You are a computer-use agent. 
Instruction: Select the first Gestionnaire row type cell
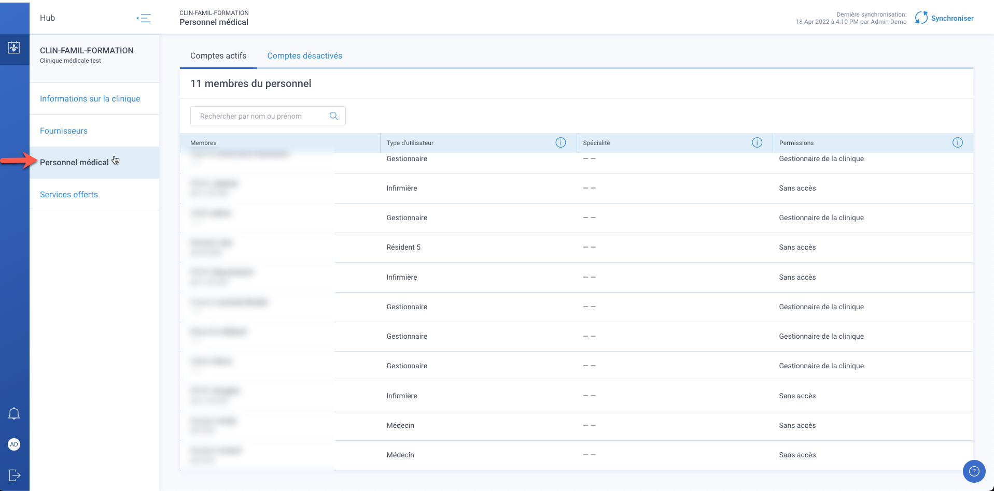click(407, 159)
